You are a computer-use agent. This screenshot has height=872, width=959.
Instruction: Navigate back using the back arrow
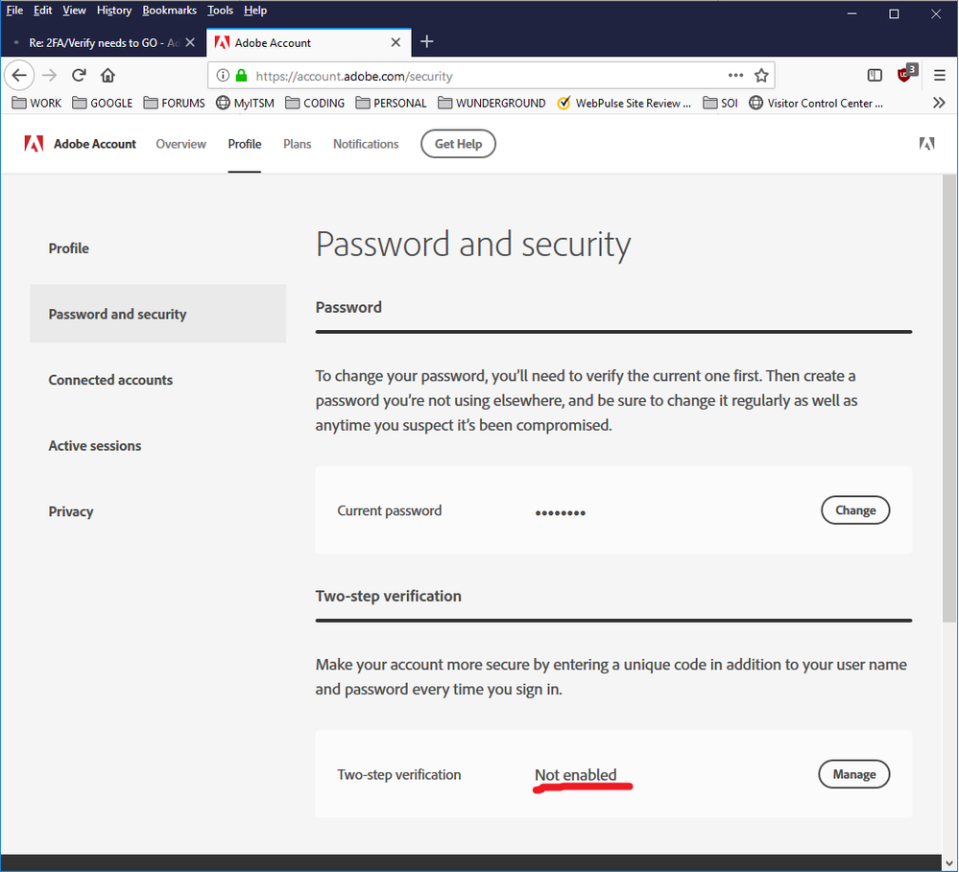click(19, 75)
